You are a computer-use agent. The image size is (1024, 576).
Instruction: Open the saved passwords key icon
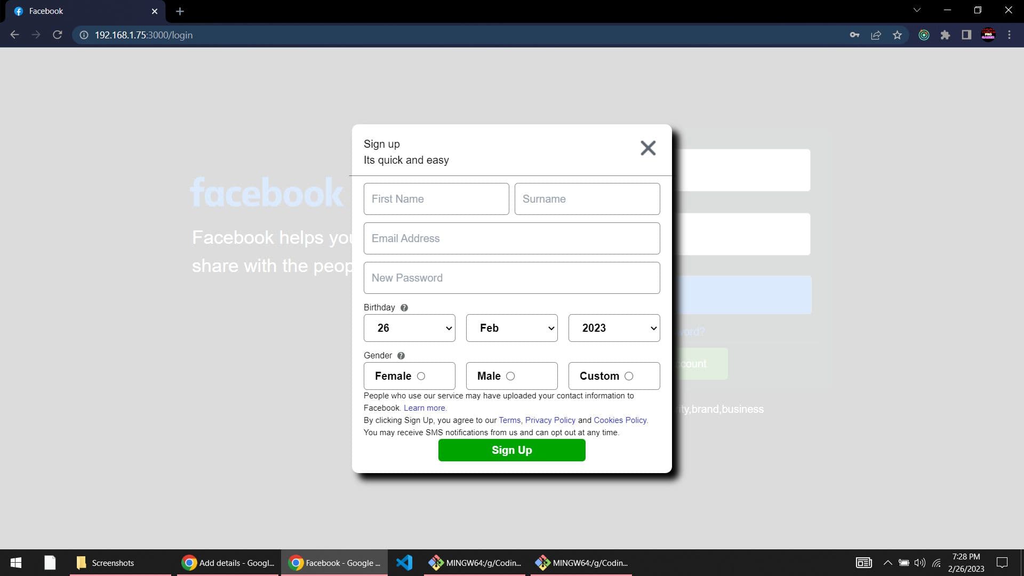[x=854, y=35]
